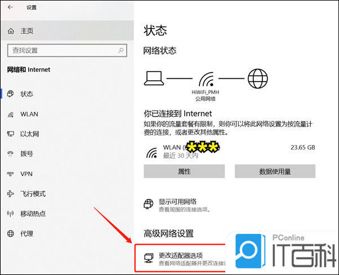Image resolution: width=339 pixels, height=275 pixels.
Task: Click the 属性 button
Action: coord(184,172)
